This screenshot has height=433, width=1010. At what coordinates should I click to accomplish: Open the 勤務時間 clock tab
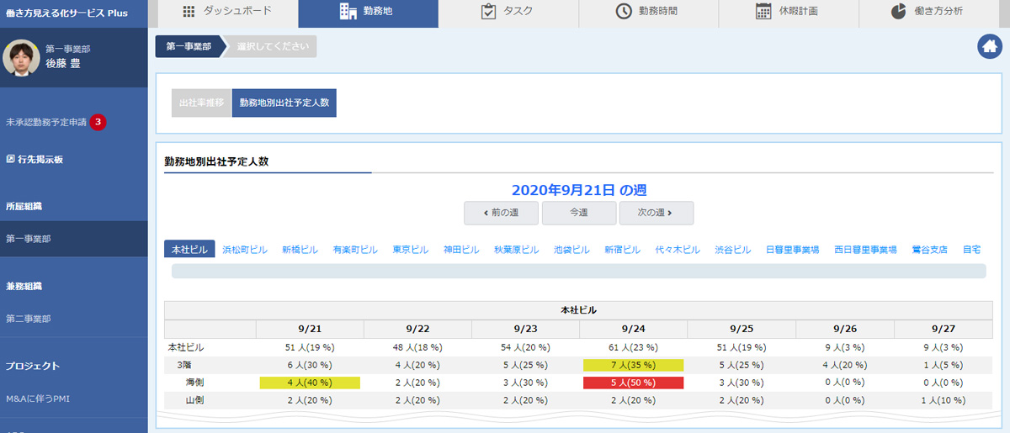click(647, 12)
